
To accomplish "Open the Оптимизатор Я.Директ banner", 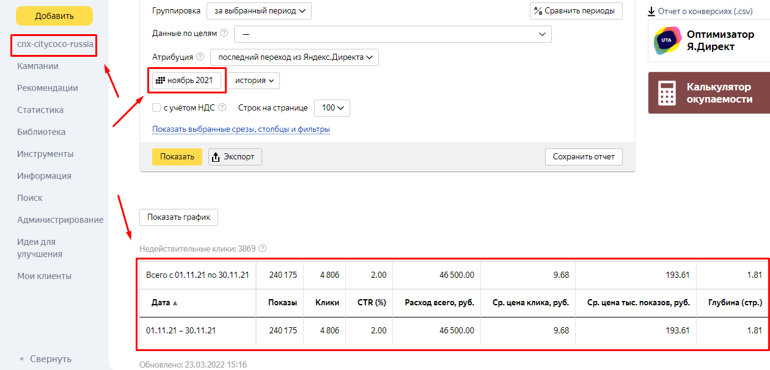I will click(x=709, y=41).
